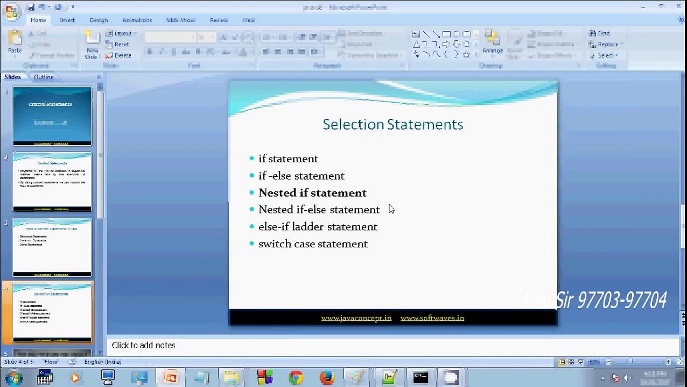
Task: Click the Office button
Action: 11,11
